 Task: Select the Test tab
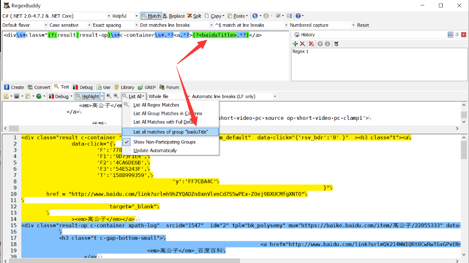tap(61, 87)
